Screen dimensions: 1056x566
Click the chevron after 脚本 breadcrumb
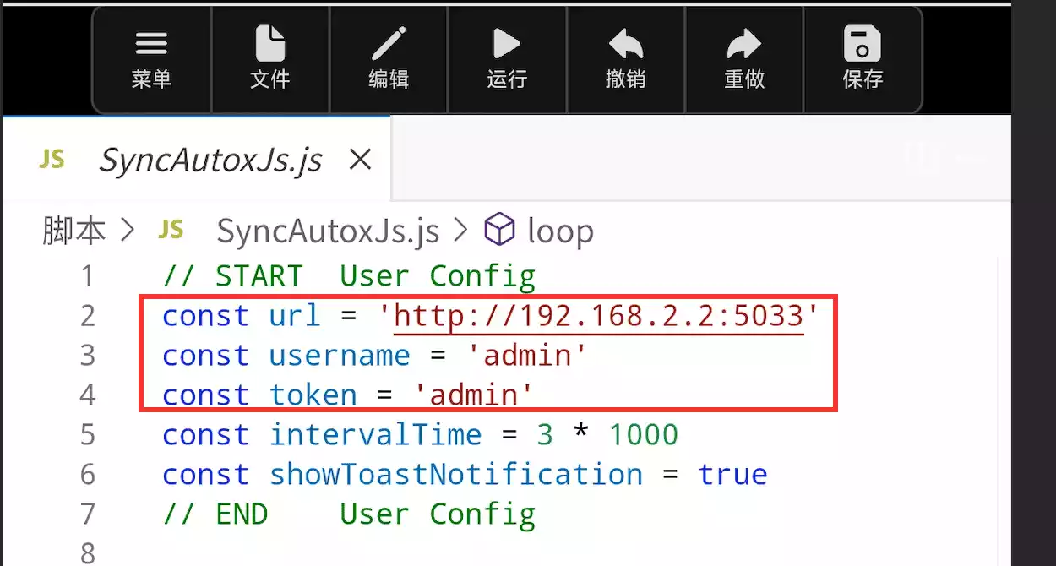click(128, 231)
